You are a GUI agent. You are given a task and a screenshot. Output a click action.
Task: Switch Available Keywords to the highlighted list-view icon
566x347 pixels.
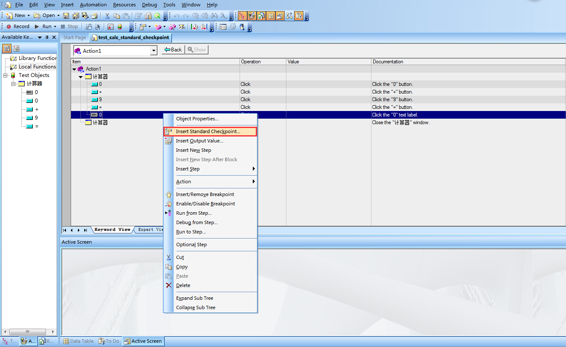6,48
